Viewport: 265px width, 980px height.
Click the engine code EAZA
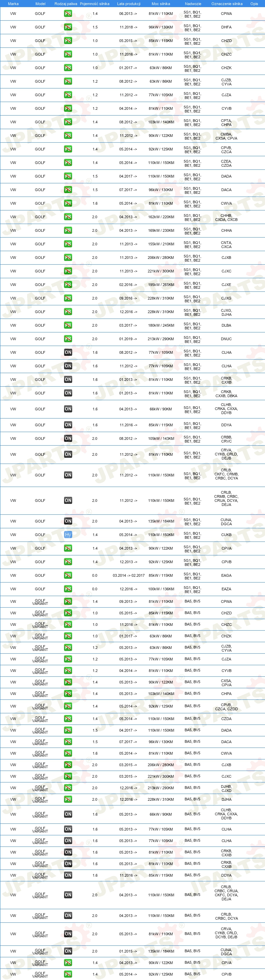pos(226,589)
